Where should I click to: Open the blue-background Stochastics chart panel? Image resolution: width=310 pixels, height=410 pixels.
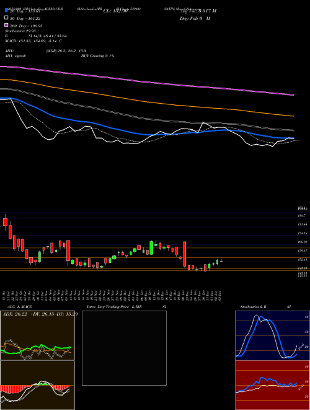coord(272,335)
